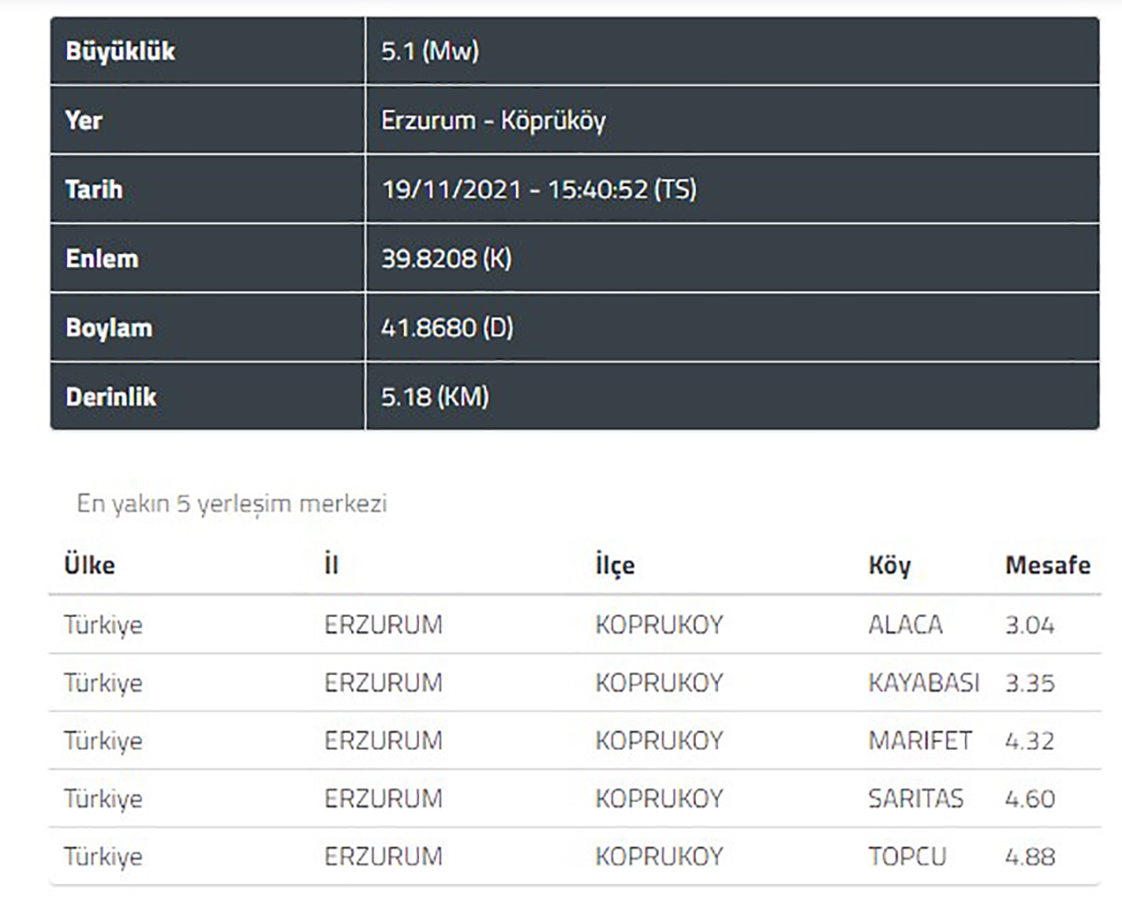Screen dimensions: 1122x914
Task: Select the KAYABASI village cell
Action: 923,683
